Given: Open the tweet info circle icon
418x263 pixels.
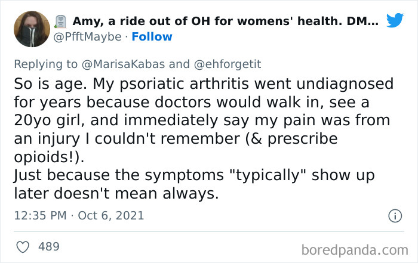Looking at the screenshot, I should tap(394, 215).
